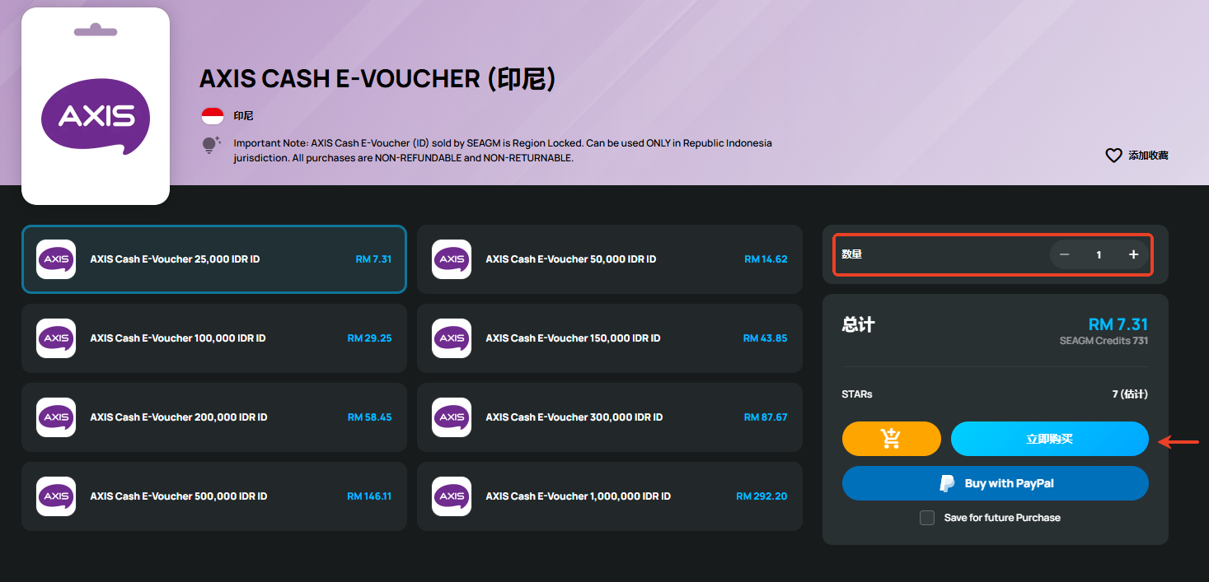
Task: Click the Save for future Purchase label
Action: [x=1002, y=518]
